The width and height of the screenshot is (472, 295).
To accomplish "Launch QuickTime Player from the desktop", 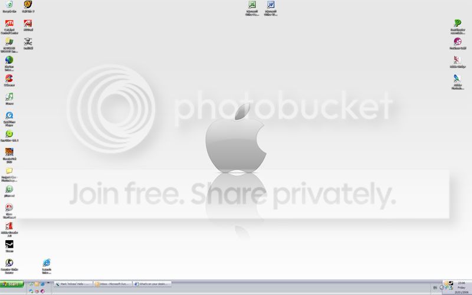I will pyautogui.click(x=9, y=116).
